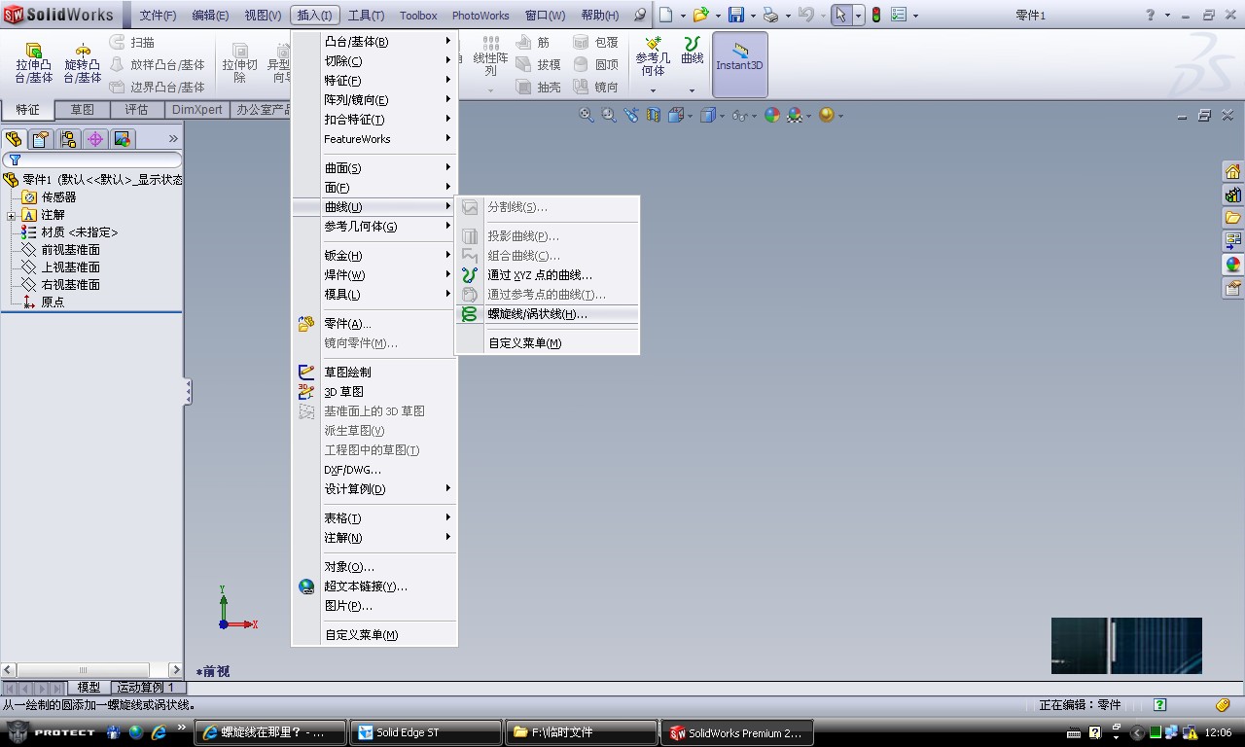Screen dimensions: 1245x747
Task: Open the 工具(T) menu
Action: (x=366, y=16)
